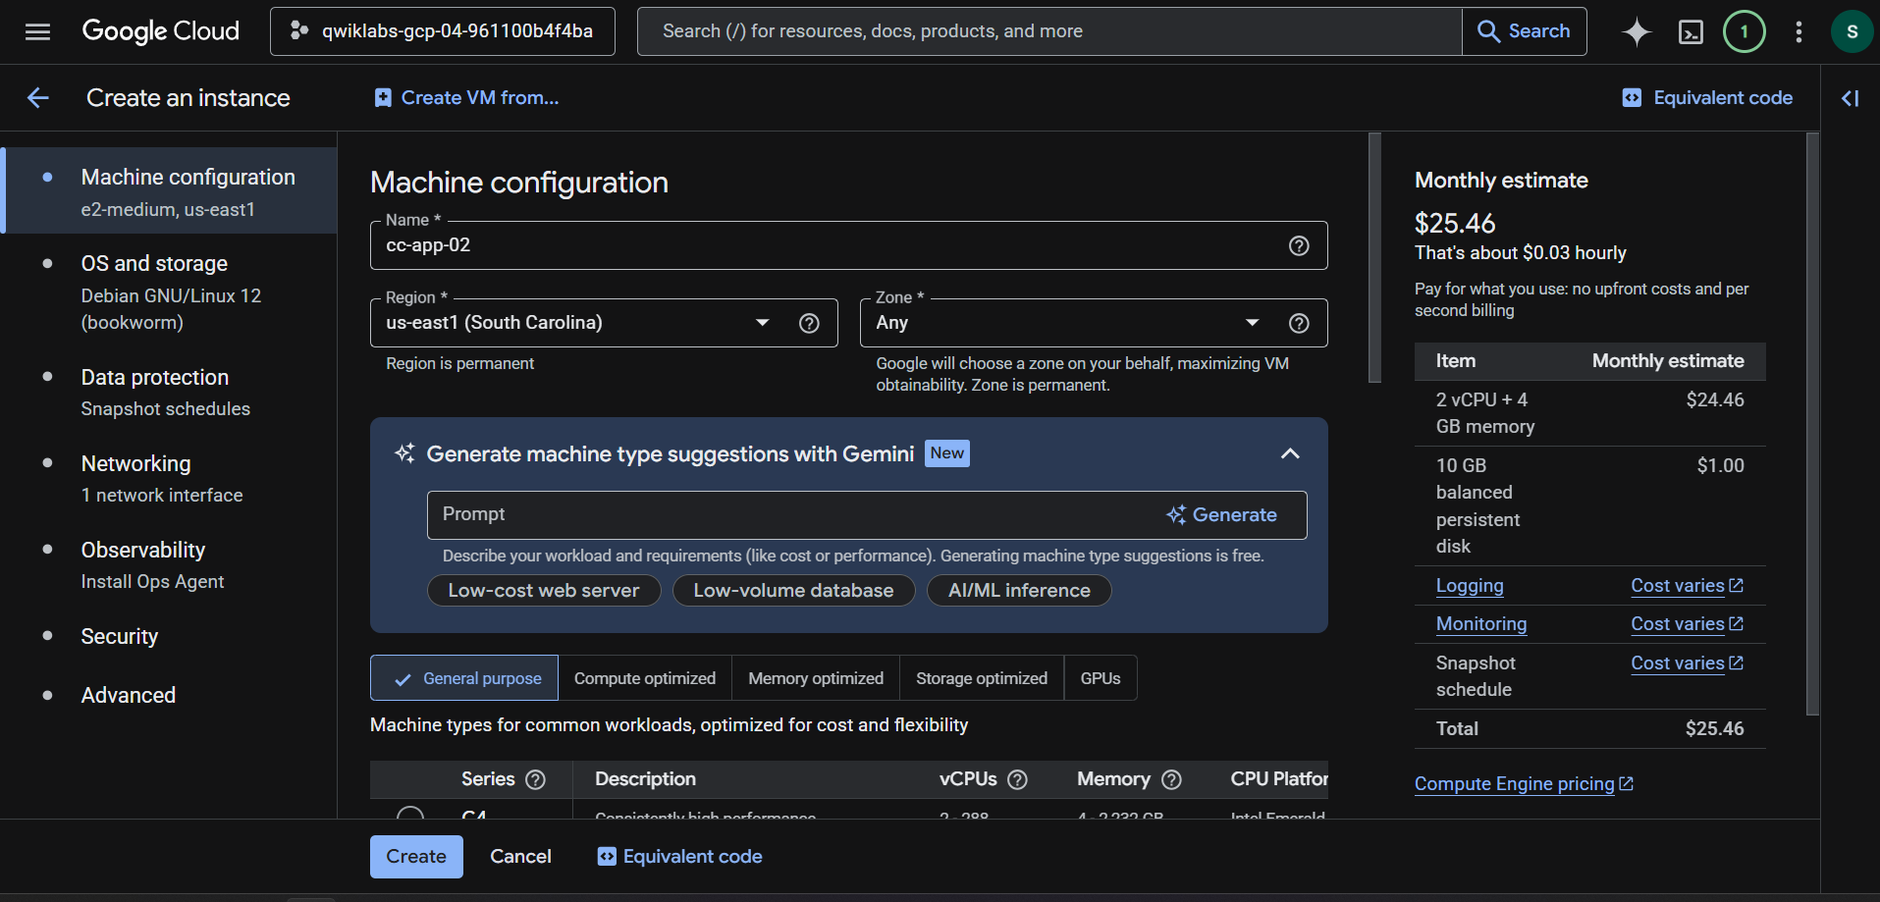Open the Create VM from... menu
The width and height of the screenshot is (1880, 902).
click(x=466, y=98)
